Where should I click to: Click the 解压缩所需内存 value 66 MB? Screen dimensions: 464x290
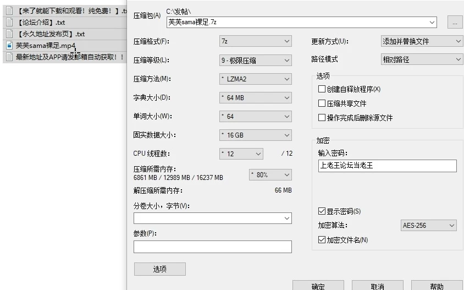click(x=283, y=190)
